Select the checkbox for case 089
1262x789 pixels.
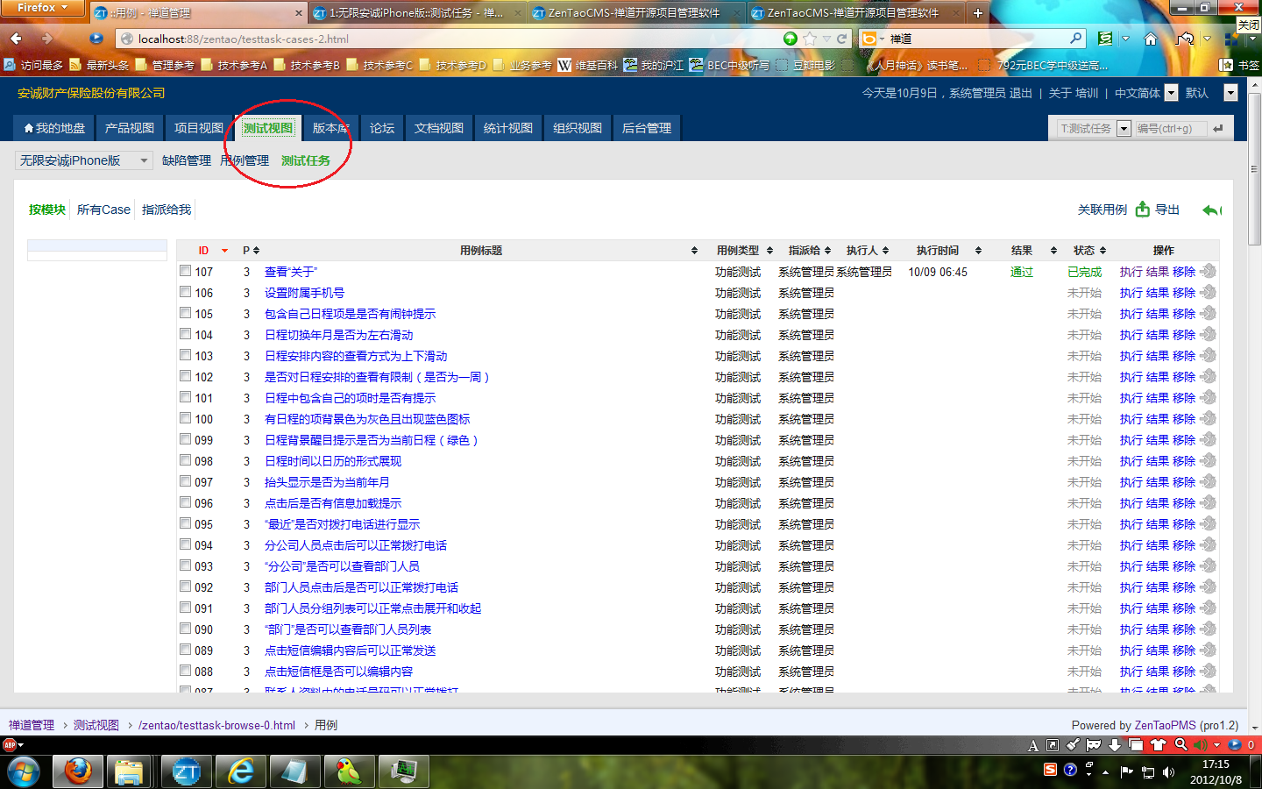click(186, 650)
